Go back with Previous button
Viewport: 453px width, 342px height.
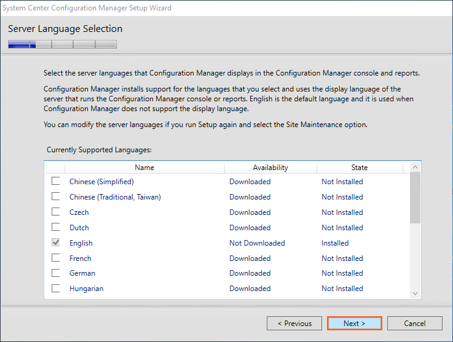[x=294, y=324]
